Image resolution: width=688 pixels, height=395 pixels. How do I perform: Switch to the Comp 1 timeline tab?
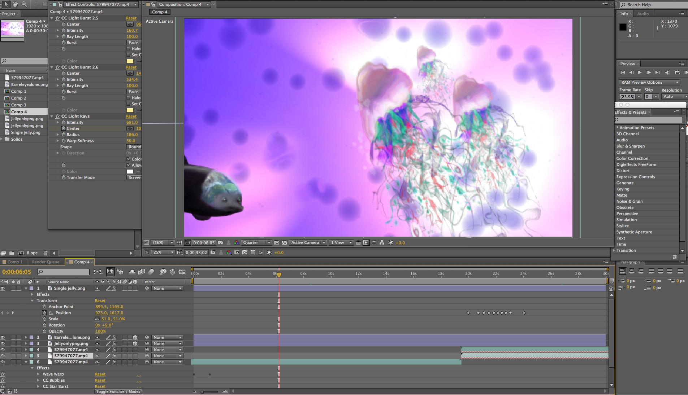click(15, 262)
